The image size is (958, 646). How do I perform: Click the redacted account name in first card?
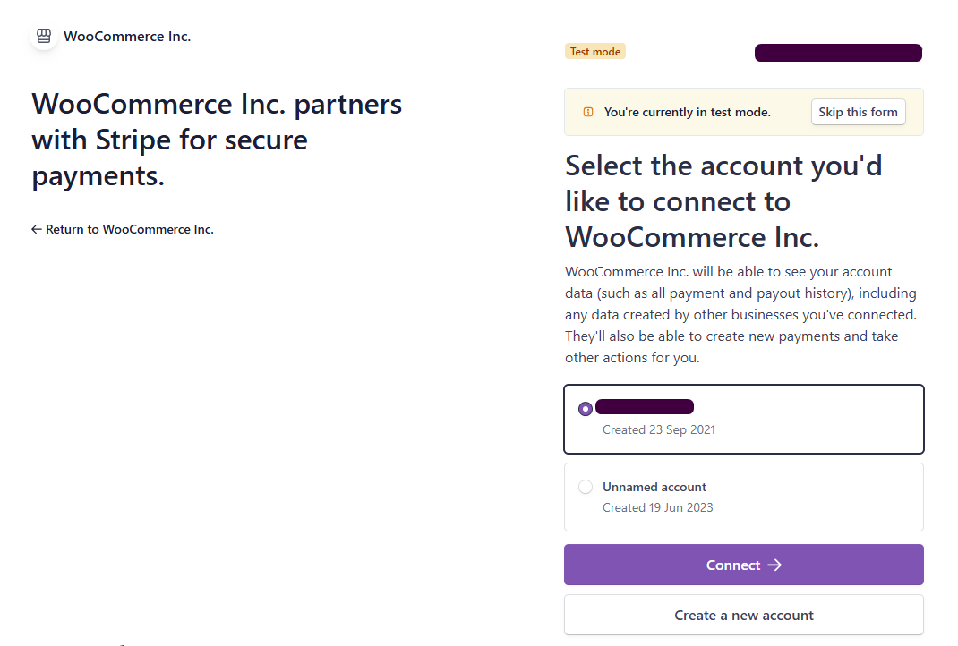(645, 407)
